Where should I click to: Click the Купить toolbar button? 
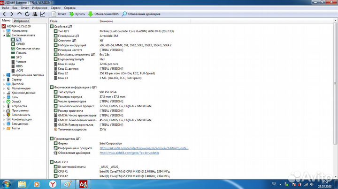(77, 14)
